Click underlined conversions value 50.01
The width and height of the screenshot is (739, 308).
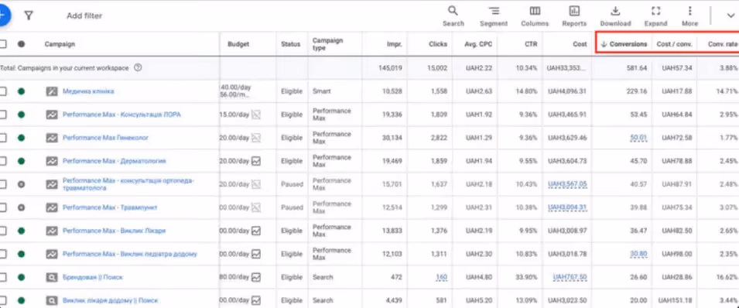tap(638, 138)
